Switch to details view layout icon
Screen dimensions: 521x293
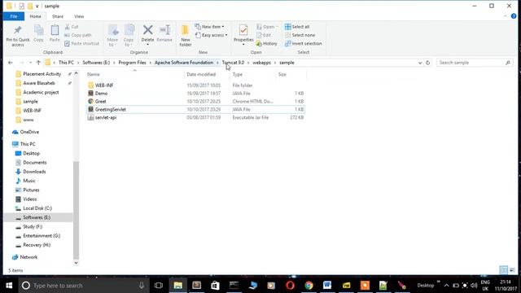click(x=503, y=270)
